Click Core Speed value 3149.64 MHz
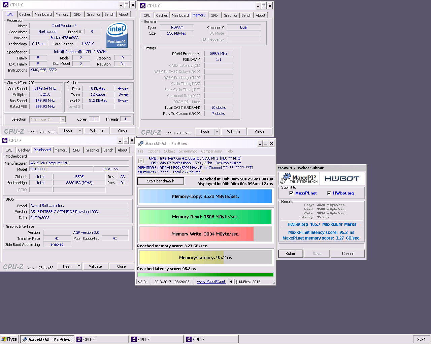 click(45, 89)
